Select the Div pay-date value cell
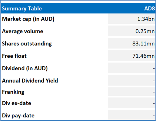The height and width of the screenshot is (121, 156). coord(131,115)
